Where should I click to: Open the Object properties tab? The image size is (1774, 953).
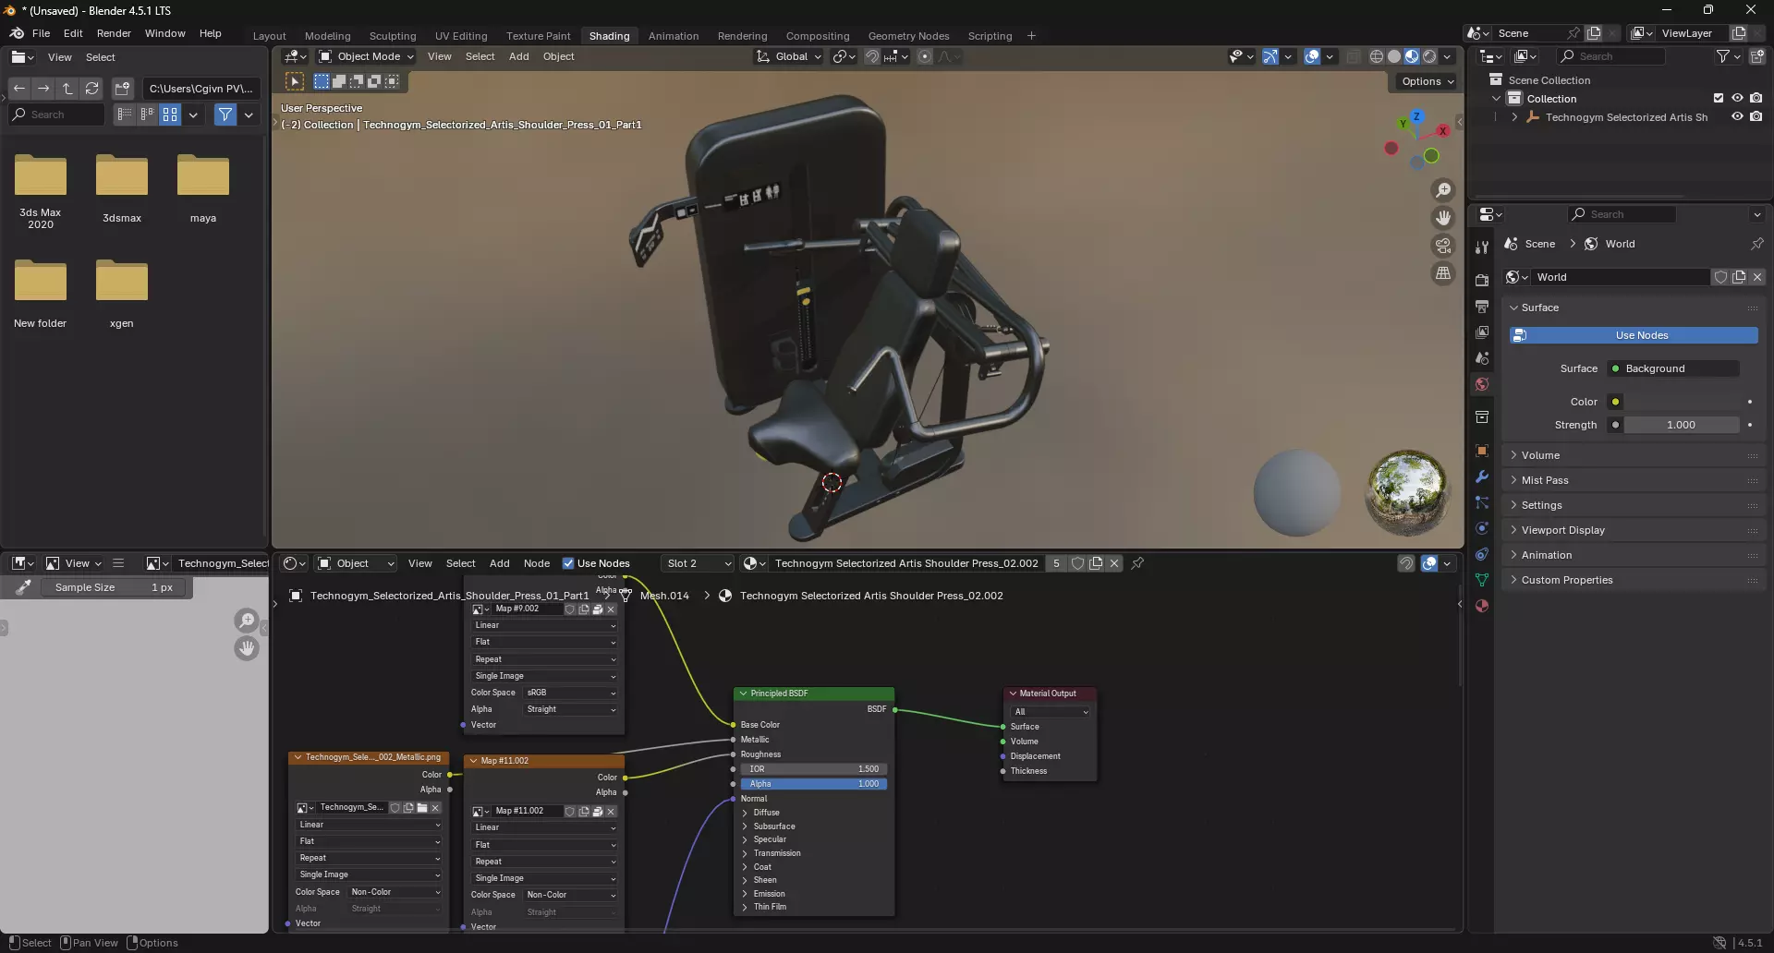pos(1482,451)
